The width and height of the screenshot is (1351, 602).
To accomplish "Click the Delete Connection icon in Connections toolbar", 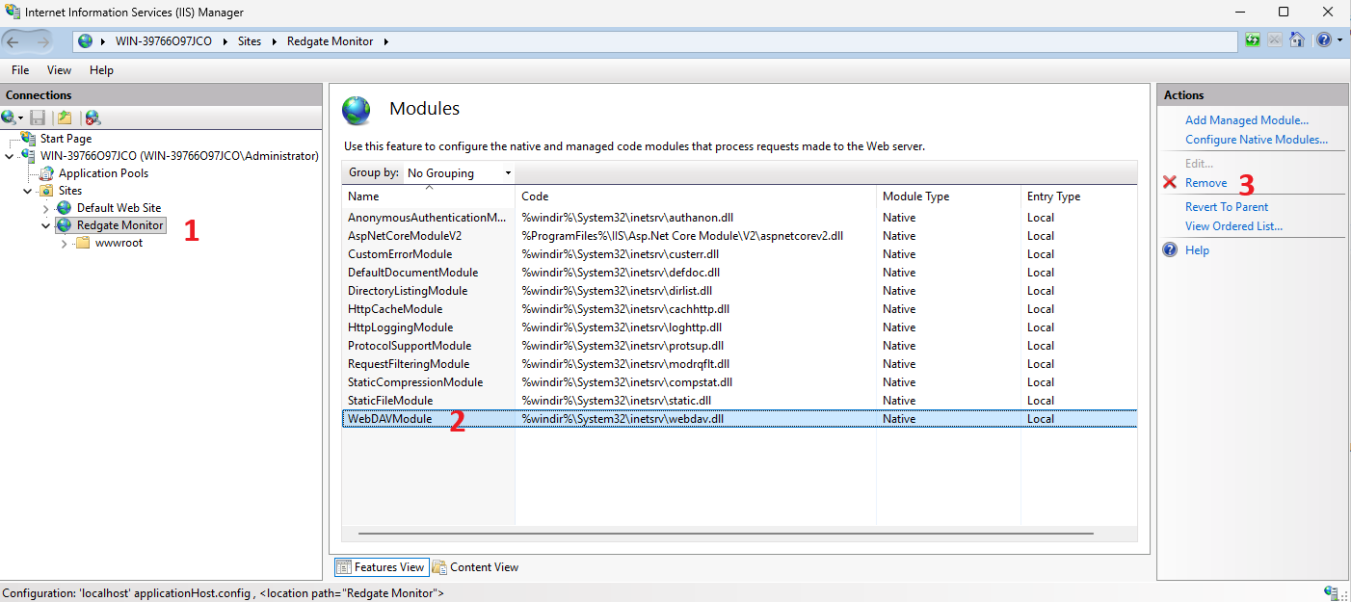I will pos(93,118).
